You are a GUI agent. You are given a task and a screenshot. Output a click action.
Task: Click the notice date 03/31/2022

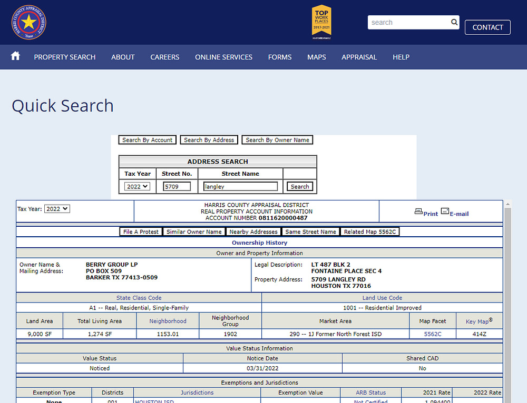click(x=262, y=368)
